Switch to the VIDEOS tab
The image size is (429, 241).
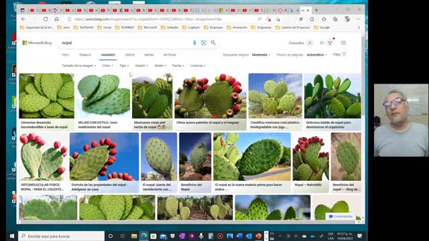(x=129, y=55)
